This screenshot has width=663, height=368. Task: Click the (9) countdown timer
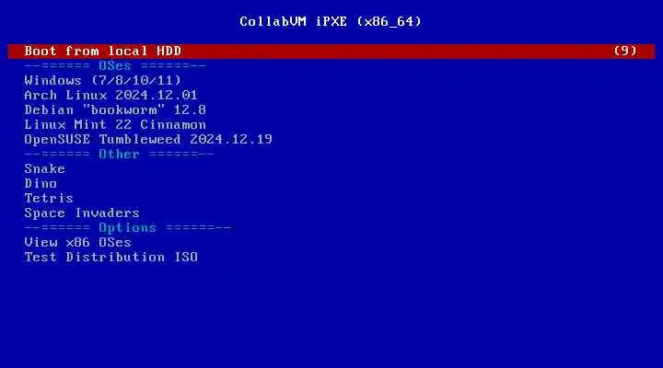point(625,52)
